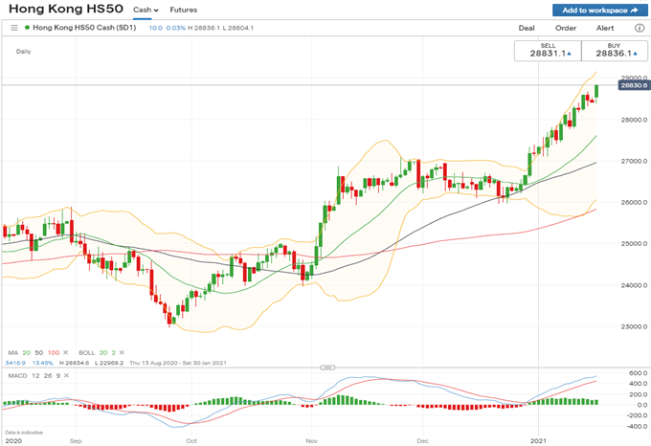Click the 2021 label on the time axis

click(538, 440)
